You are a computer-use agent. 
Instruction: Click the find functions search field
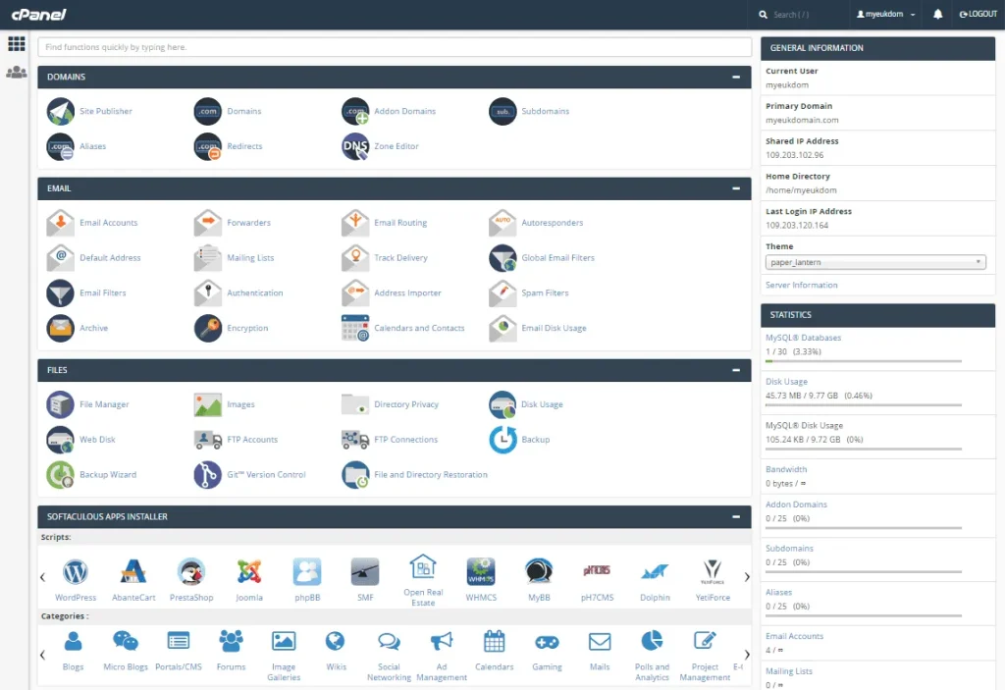pyautogui.click(x=395, y=47)
